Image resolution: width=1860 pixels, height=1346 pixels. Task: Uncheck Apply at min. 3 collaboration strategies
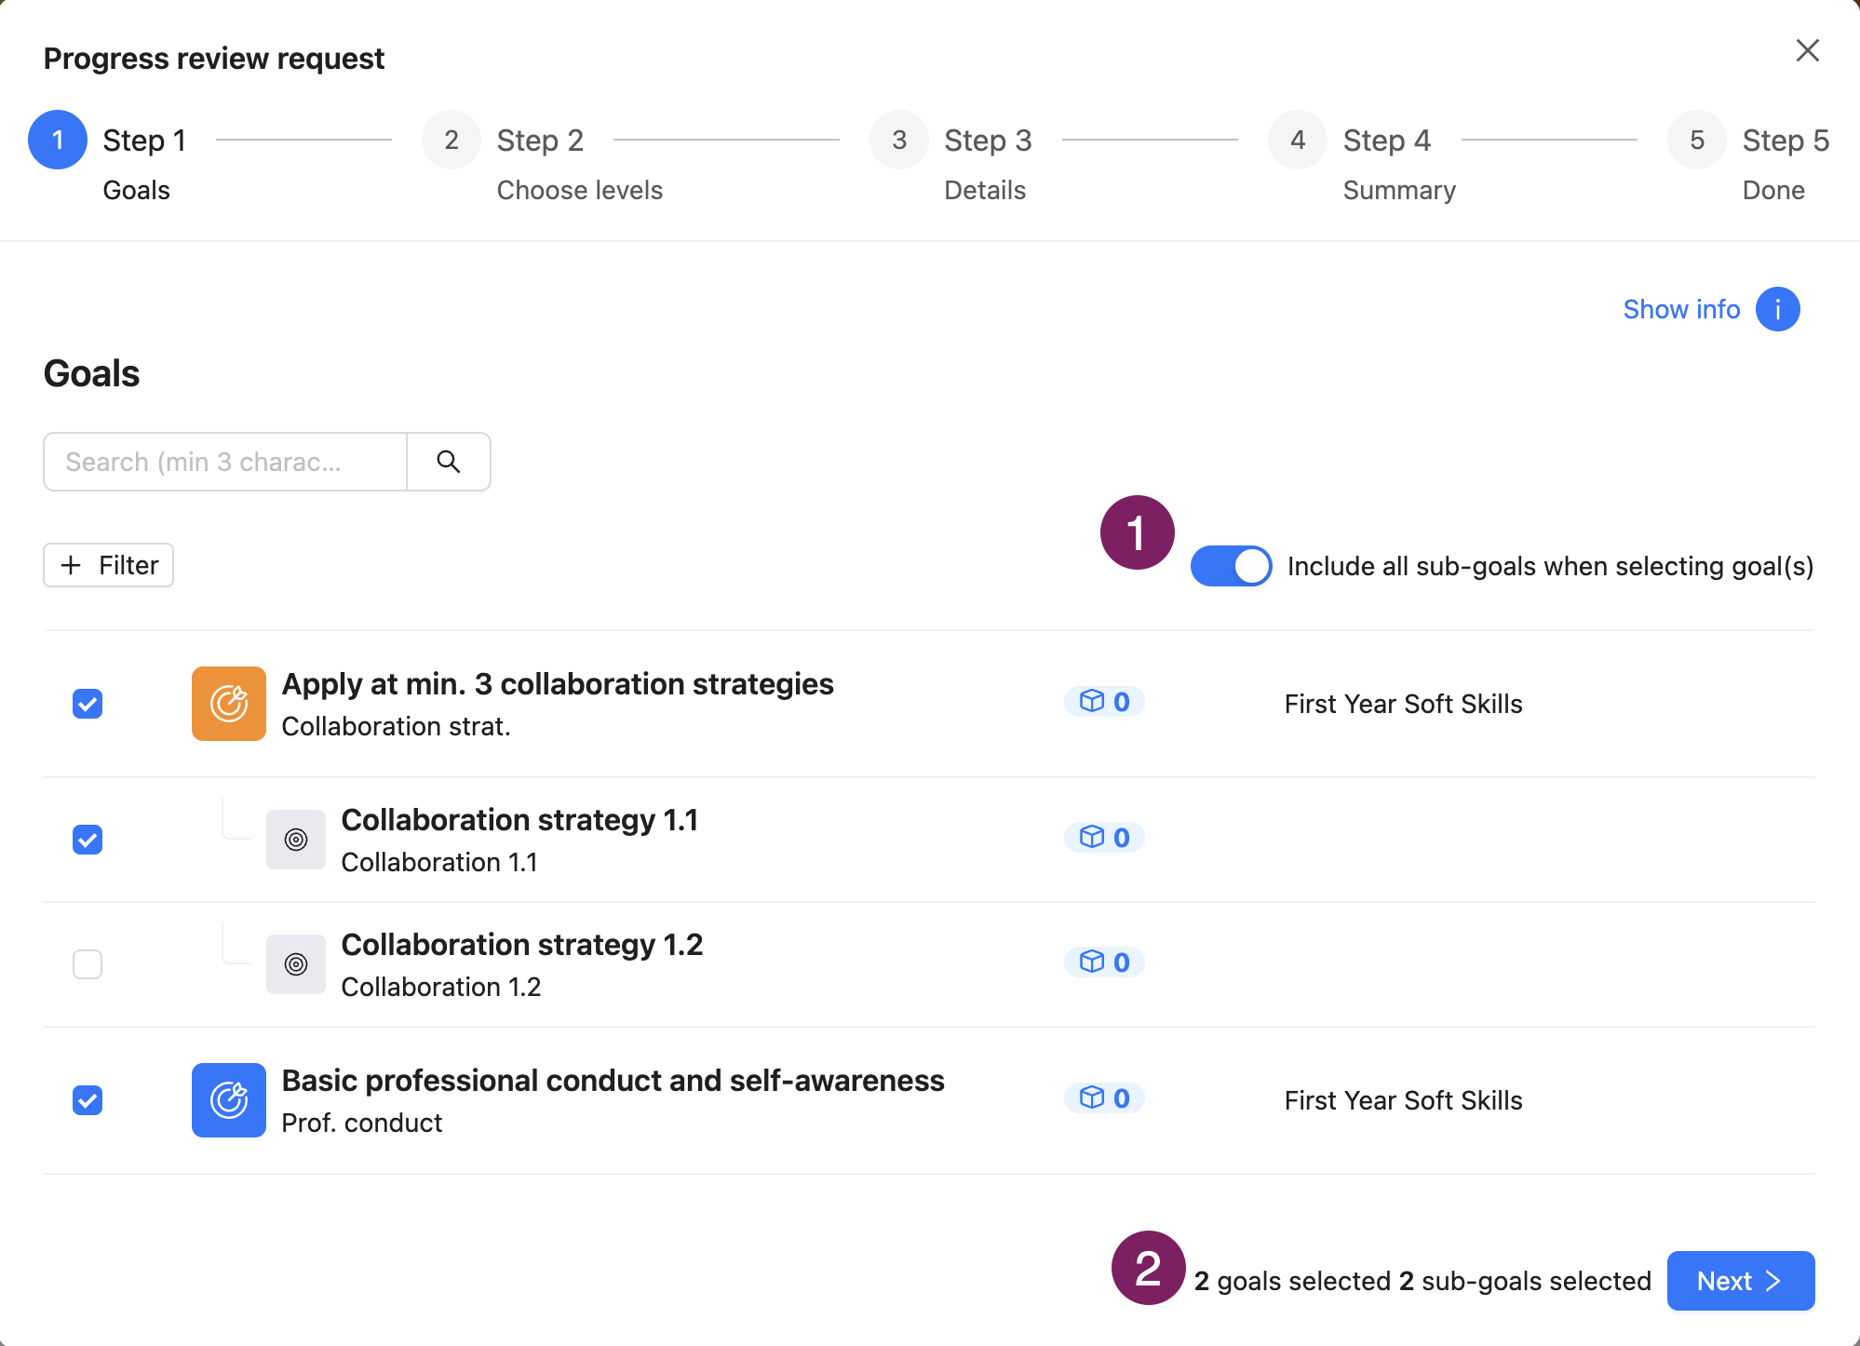[x=88, y=704]
